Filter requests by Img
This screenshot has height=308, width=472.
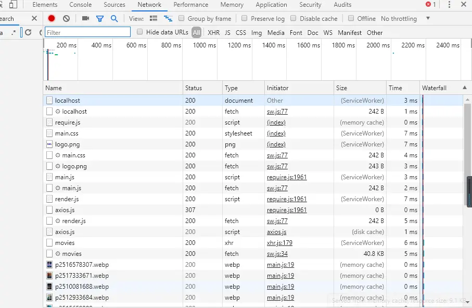click(x=257, y=32)
